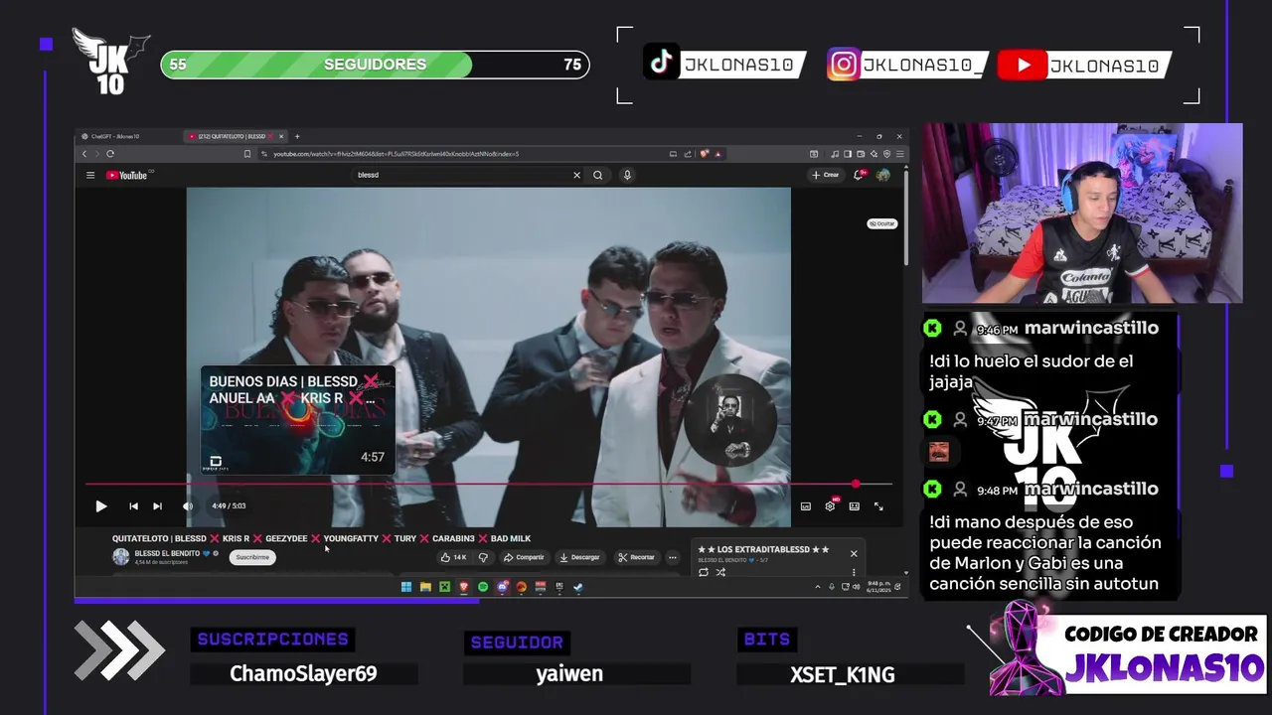Open BLESSD EL BENDITO channel avatar
Screen dimensions: 1272x715
click(x=120, y=556)
